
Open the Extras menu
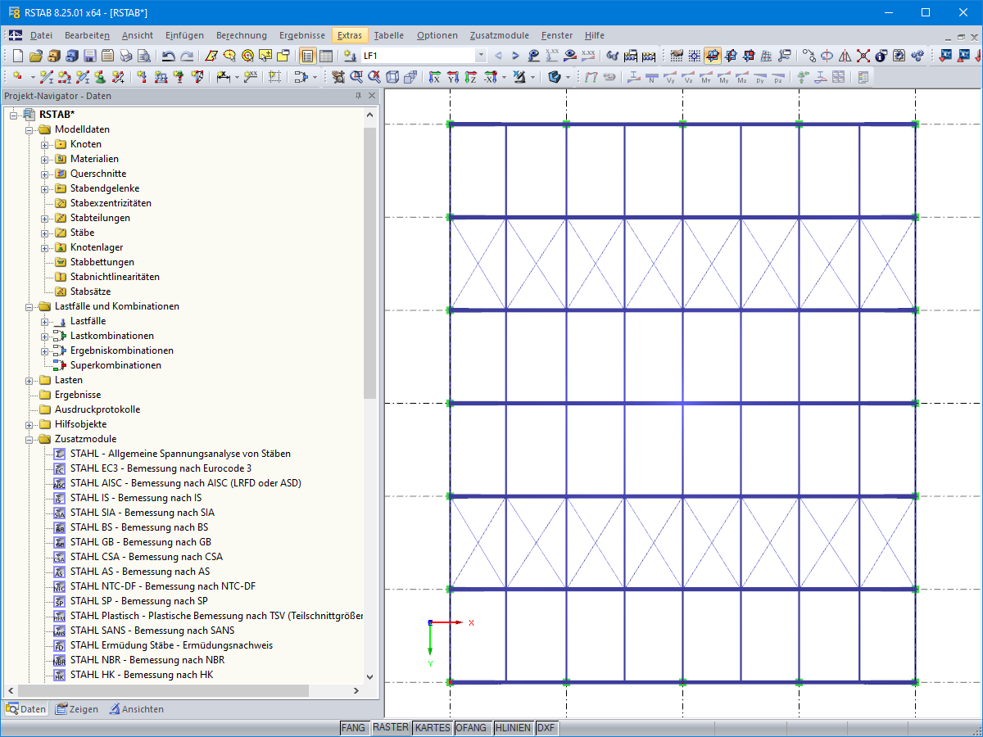point(350,35)
